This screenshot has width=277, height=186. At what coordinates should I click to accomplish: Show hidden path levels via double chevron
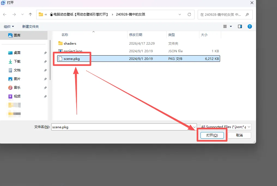tap(46, 14)
